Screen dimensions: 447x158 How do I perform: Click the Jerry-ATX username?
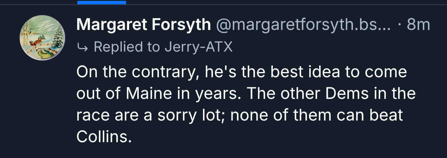coord(199,47)
